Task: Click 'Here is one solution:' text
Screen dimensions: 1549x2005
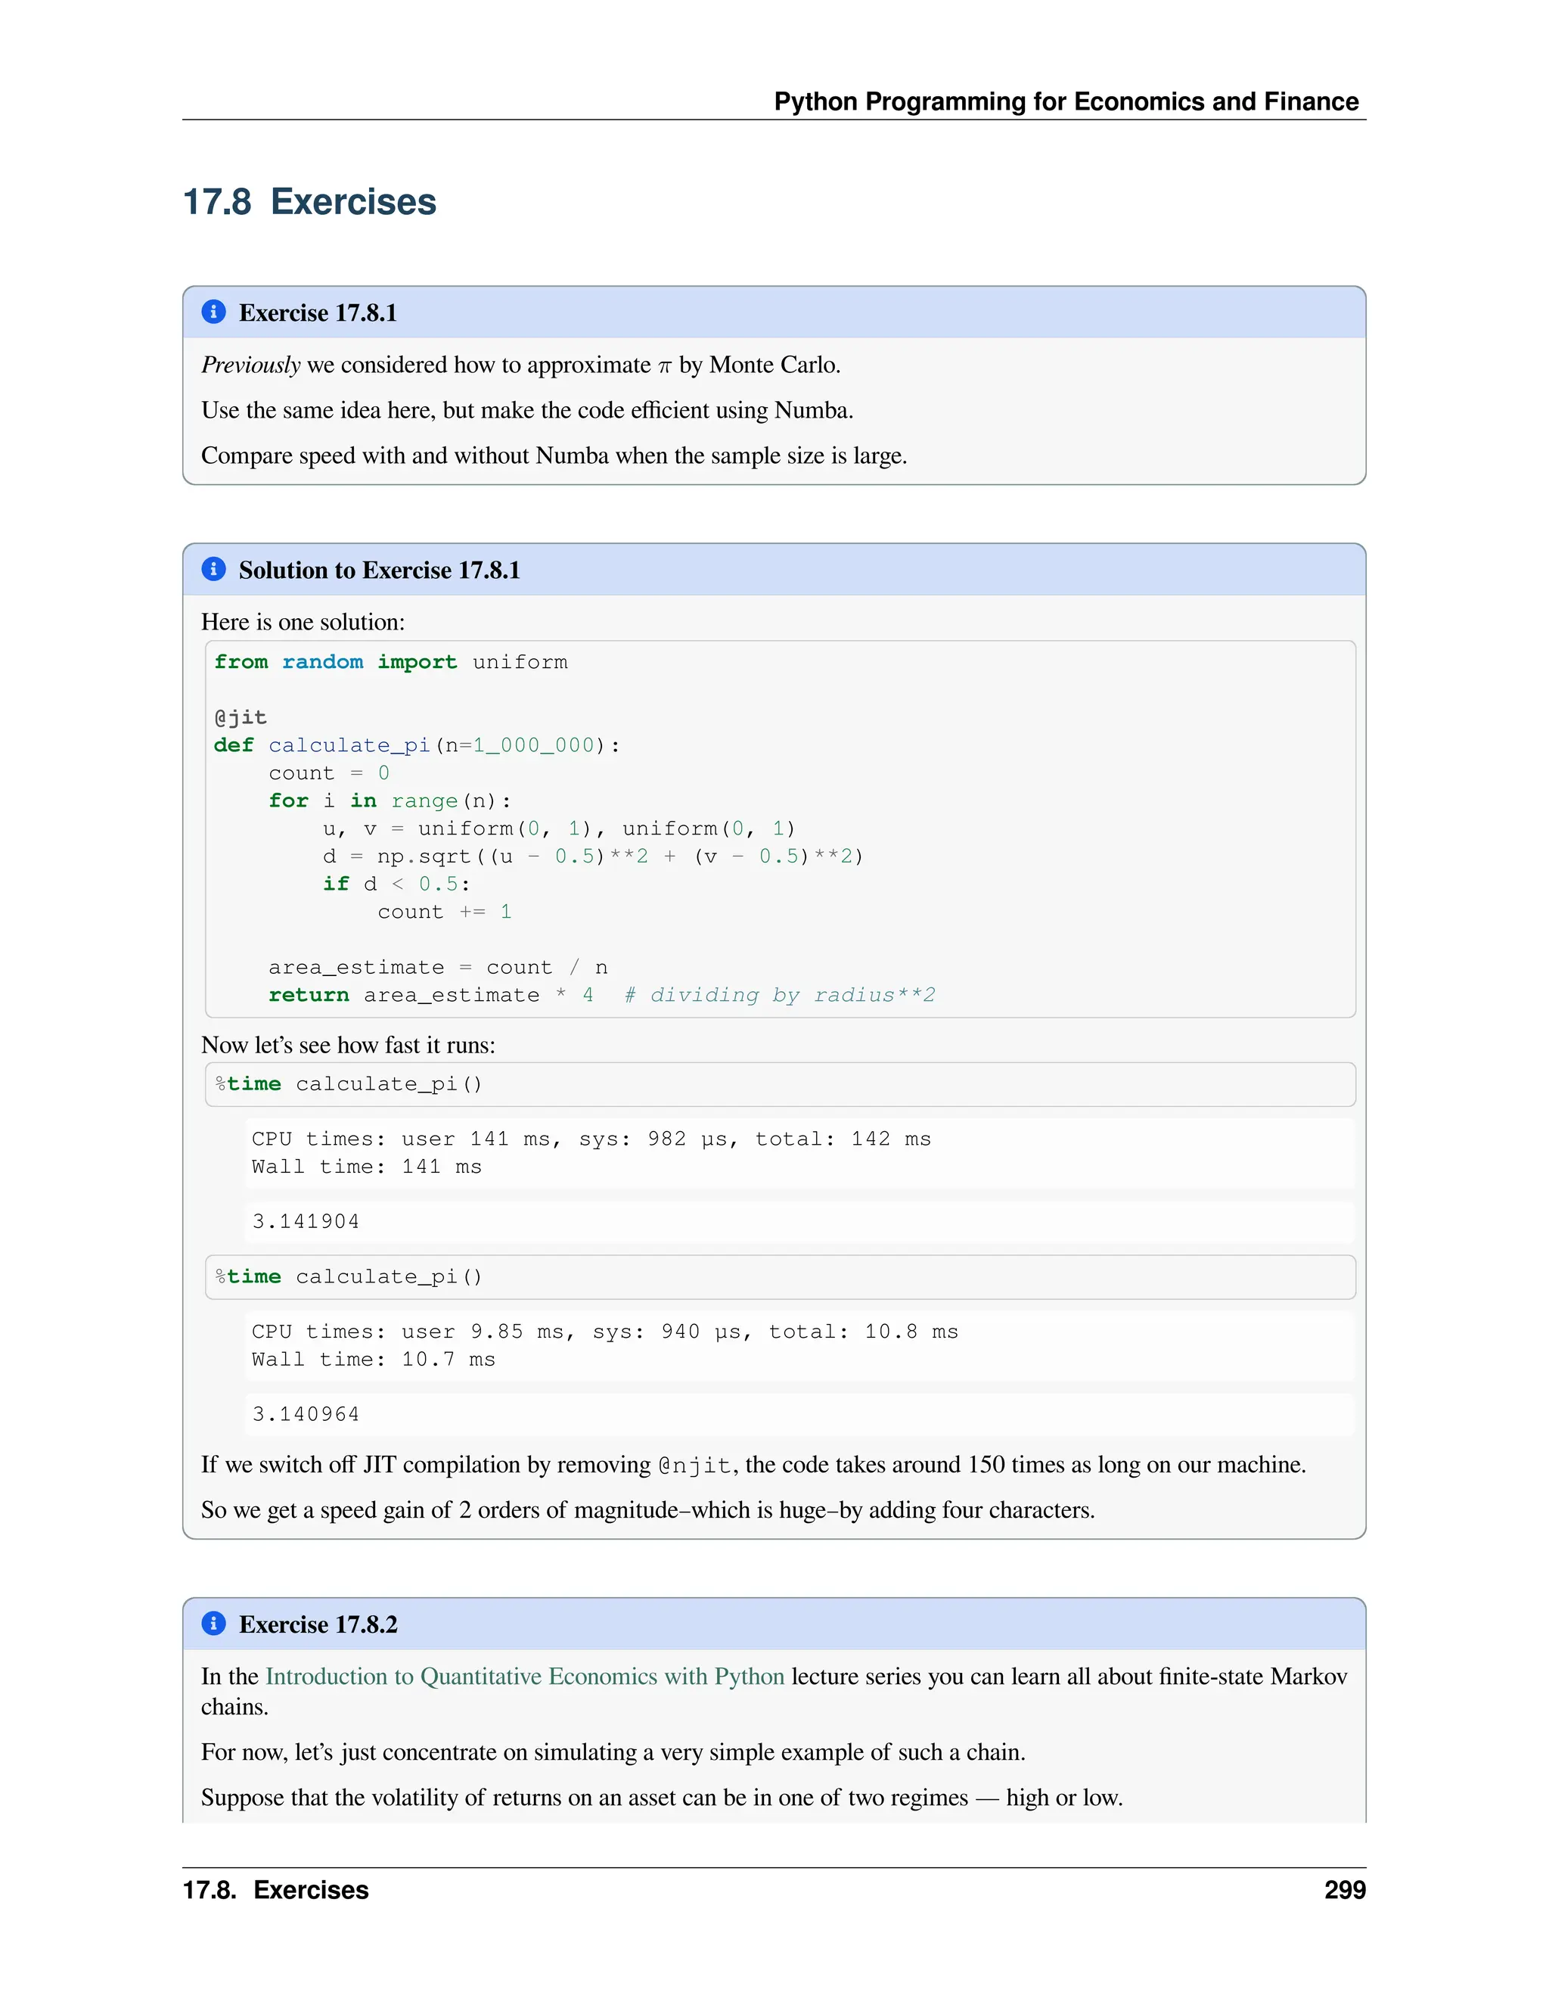Action: coord(303,621)
